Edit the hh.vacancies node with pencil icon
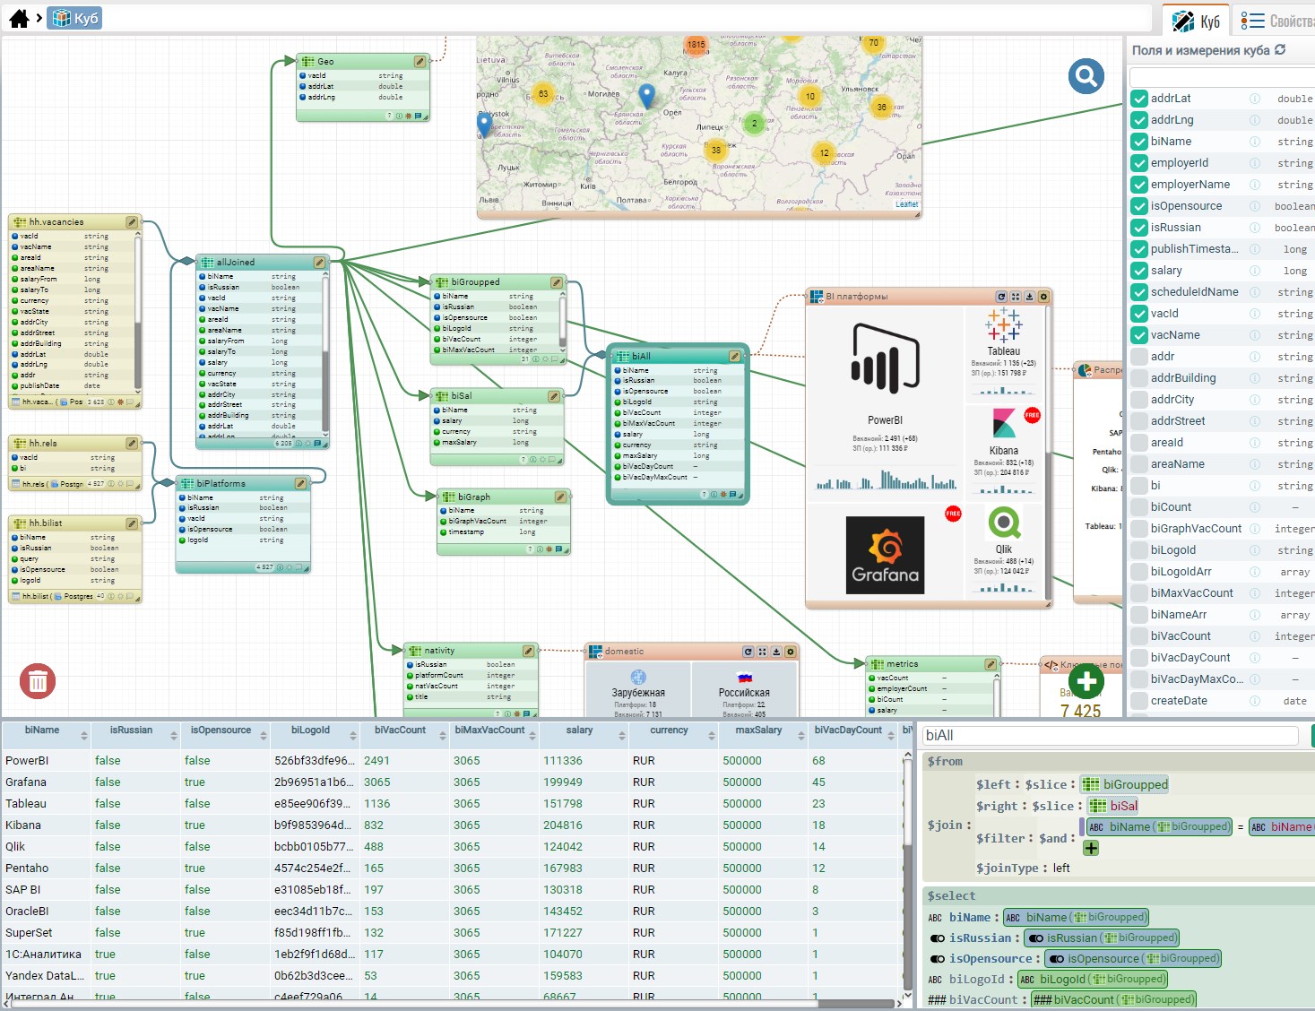This screenshot has height=1011, width=1315. tap(132, 221)
